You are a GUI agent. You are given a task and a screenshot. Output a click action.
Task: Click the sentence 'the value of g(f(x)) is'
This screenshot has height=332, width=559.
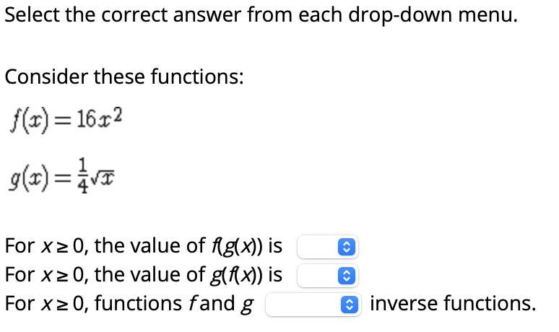click(188, 275)
